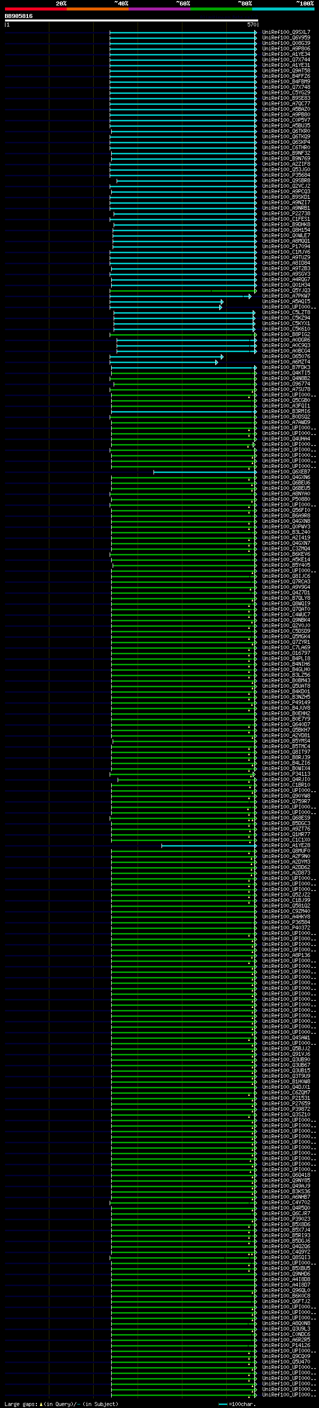The image size is (319, 1408).
Task: Select the UniRef100_B3RMI6 hit label
Action: tap(286, 412)
